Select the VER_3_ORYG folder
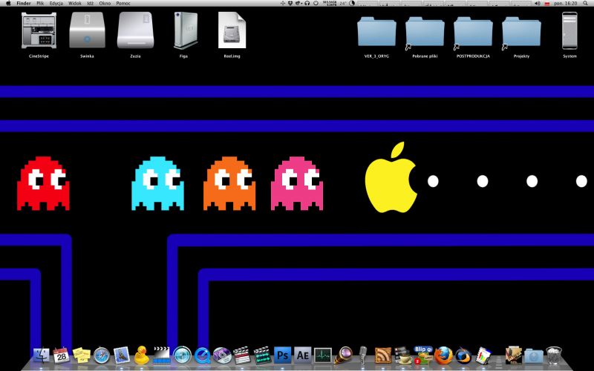Viewport: 594px width, 371px height. click(x=376, y=32)
